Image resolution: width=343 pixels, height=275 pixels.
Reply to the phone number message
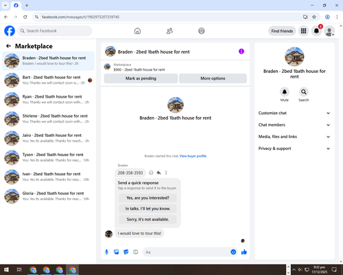click(x=158, y=173)
